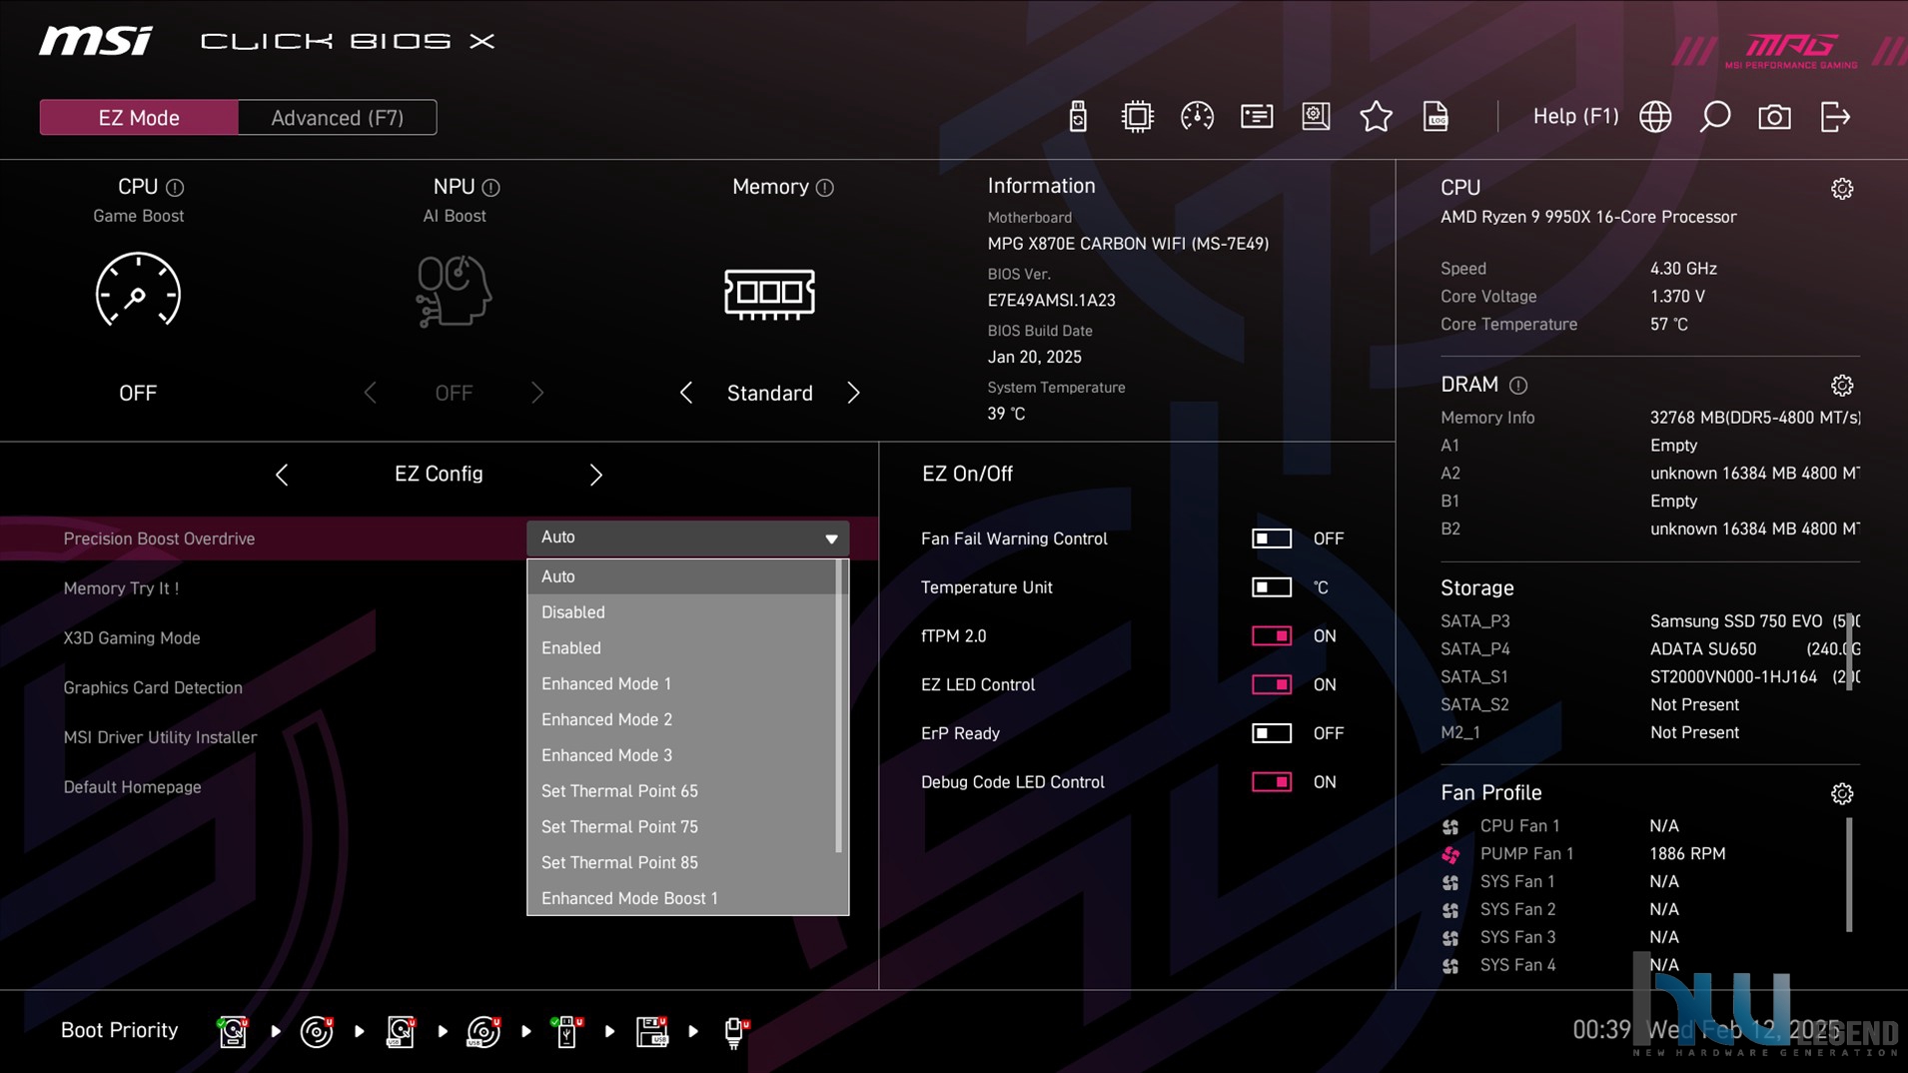The image size is (1908, 1073).
Task: Choose Set Thermal Point 75 option
Action: (681, 827)
